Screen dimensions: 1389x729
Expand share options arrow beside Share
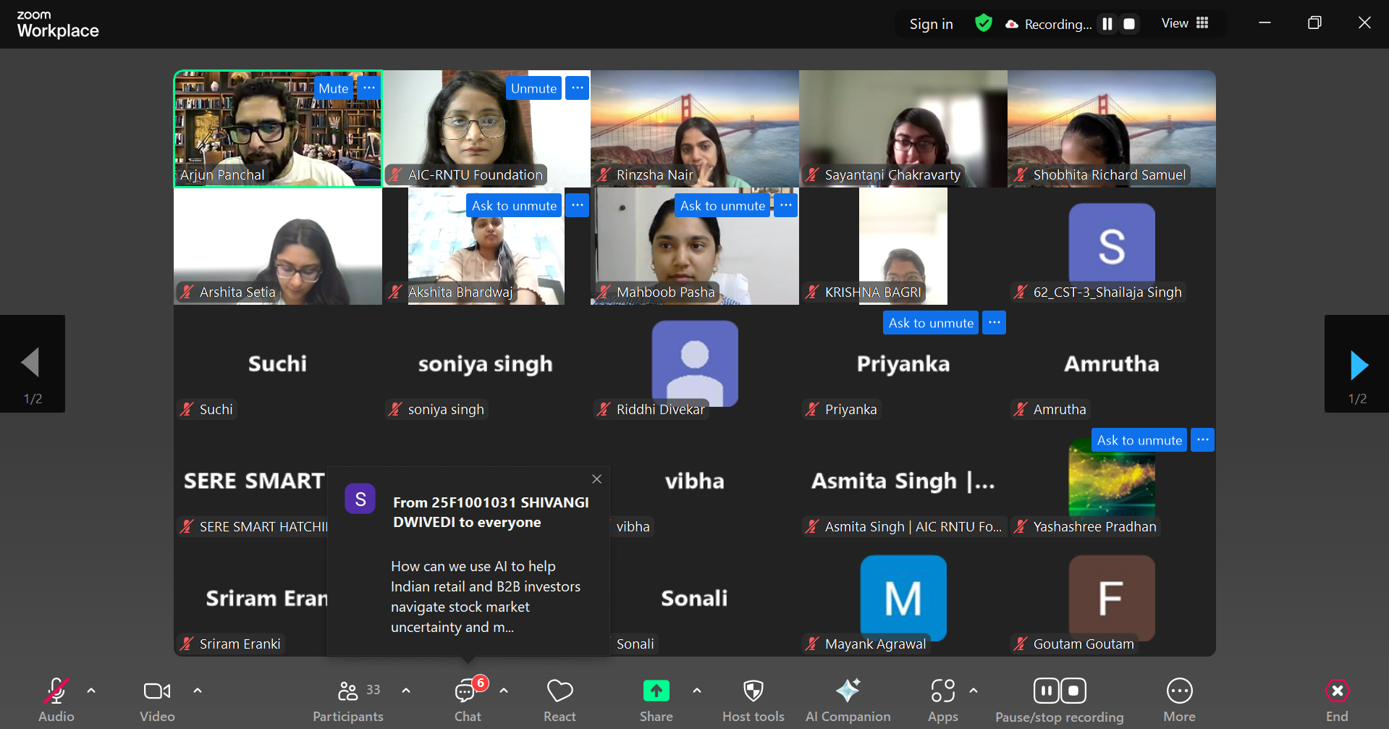697,691
